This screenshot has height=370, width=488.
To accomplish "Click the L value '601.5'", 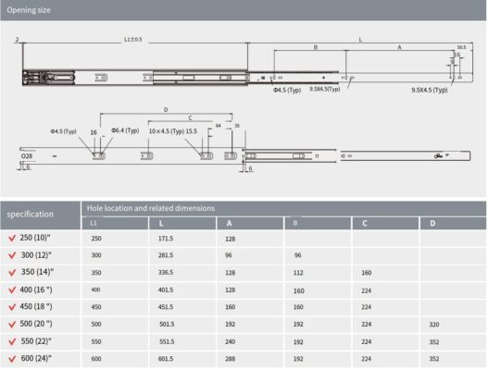I will [x=166, y=359].
